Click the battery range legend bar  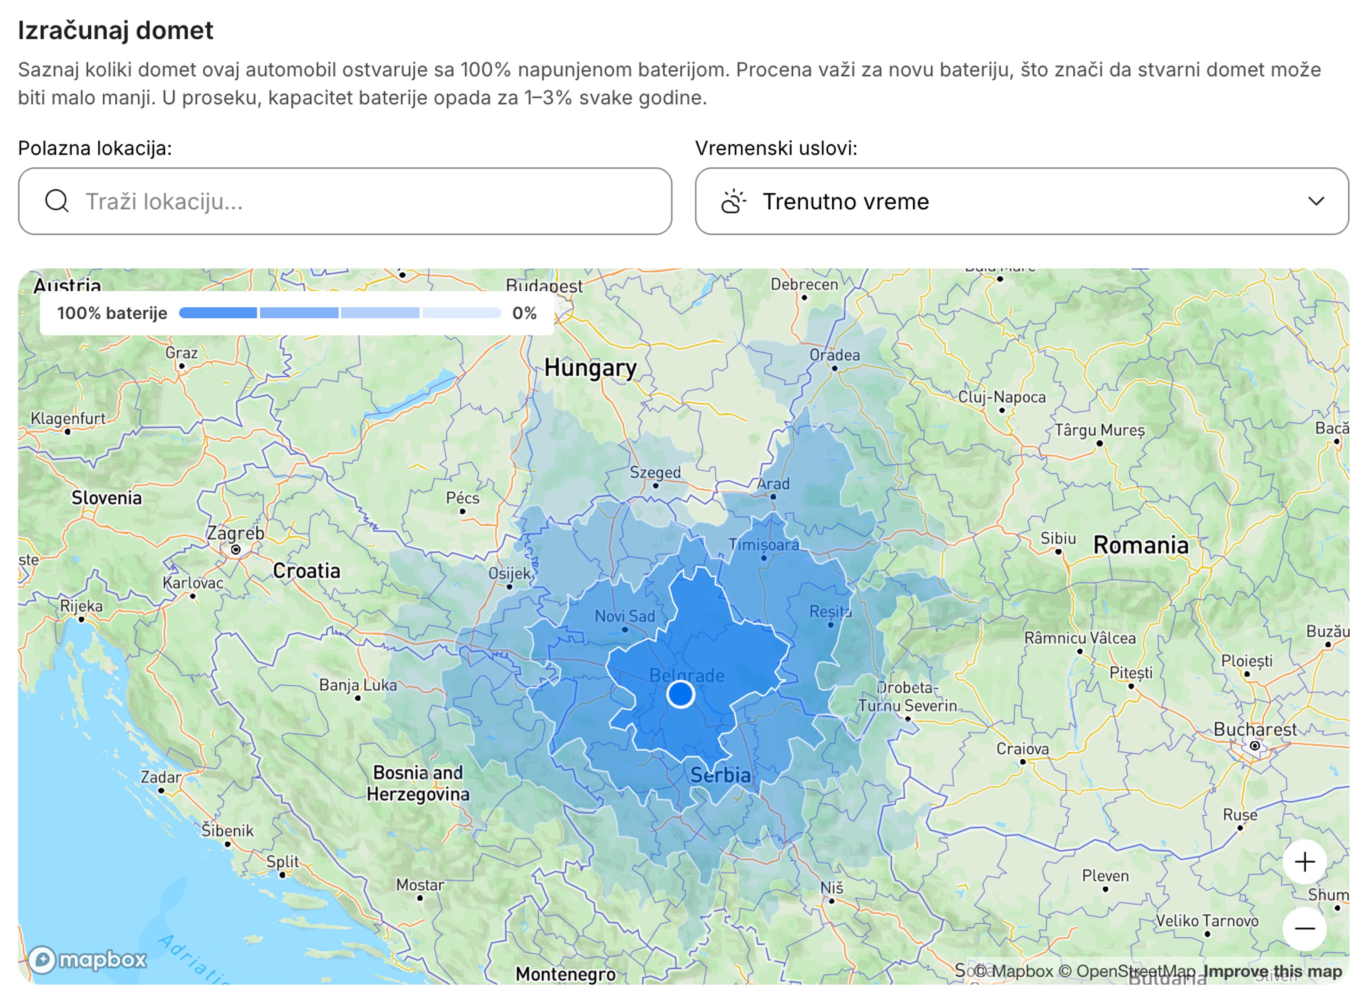(340, 313)
